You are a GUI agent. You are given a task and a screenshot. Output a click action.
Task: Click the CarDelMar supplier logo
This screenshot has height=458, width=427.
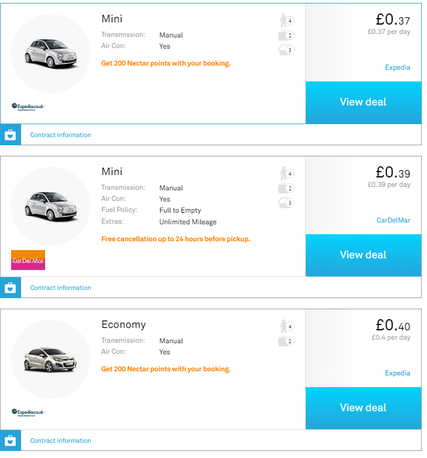click(28, 259)
